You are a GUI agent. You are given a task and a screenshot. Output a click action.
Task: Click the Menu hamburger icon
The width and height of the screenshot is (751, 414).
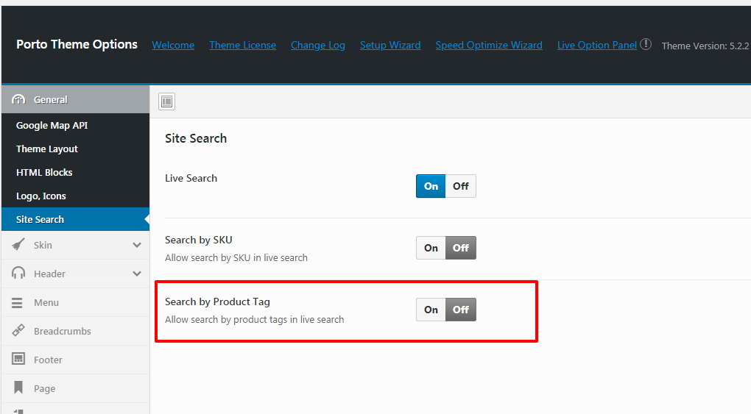[17, 302]
